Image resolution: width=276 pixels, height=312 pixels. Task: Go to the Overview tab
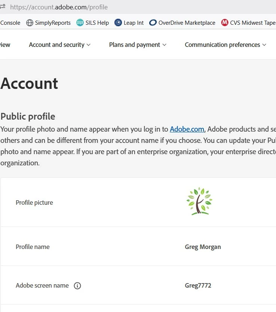(5, 45)
